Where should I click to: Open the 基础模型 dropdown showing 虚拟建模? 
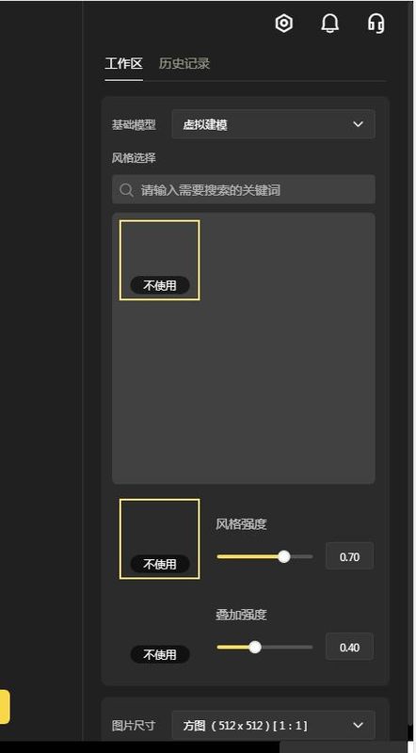coord(273,124)
